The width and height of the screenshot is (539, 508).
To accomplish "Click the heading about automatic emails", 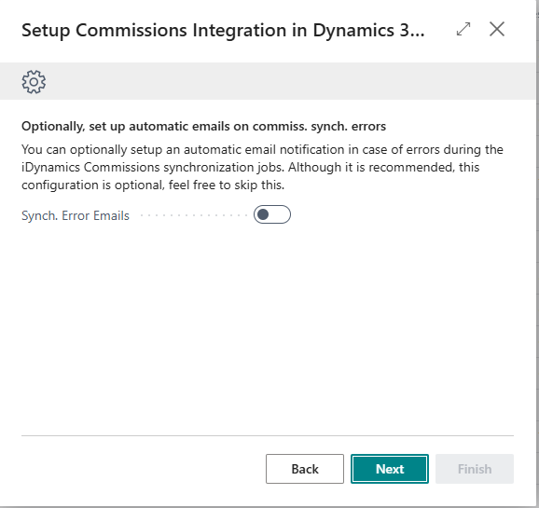I will coord(203,127).
